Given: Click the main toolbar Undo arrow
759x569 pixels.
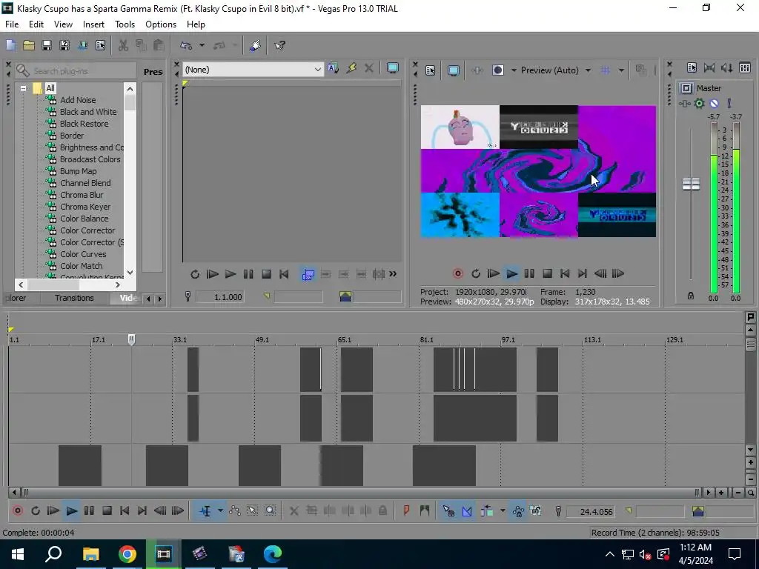Looking at the screenshot, I should click(x=186, y=45).
